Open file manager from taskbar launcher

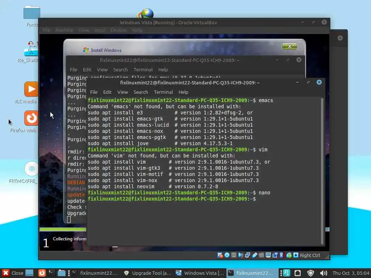pyautogui.click(x=62, y=273)
